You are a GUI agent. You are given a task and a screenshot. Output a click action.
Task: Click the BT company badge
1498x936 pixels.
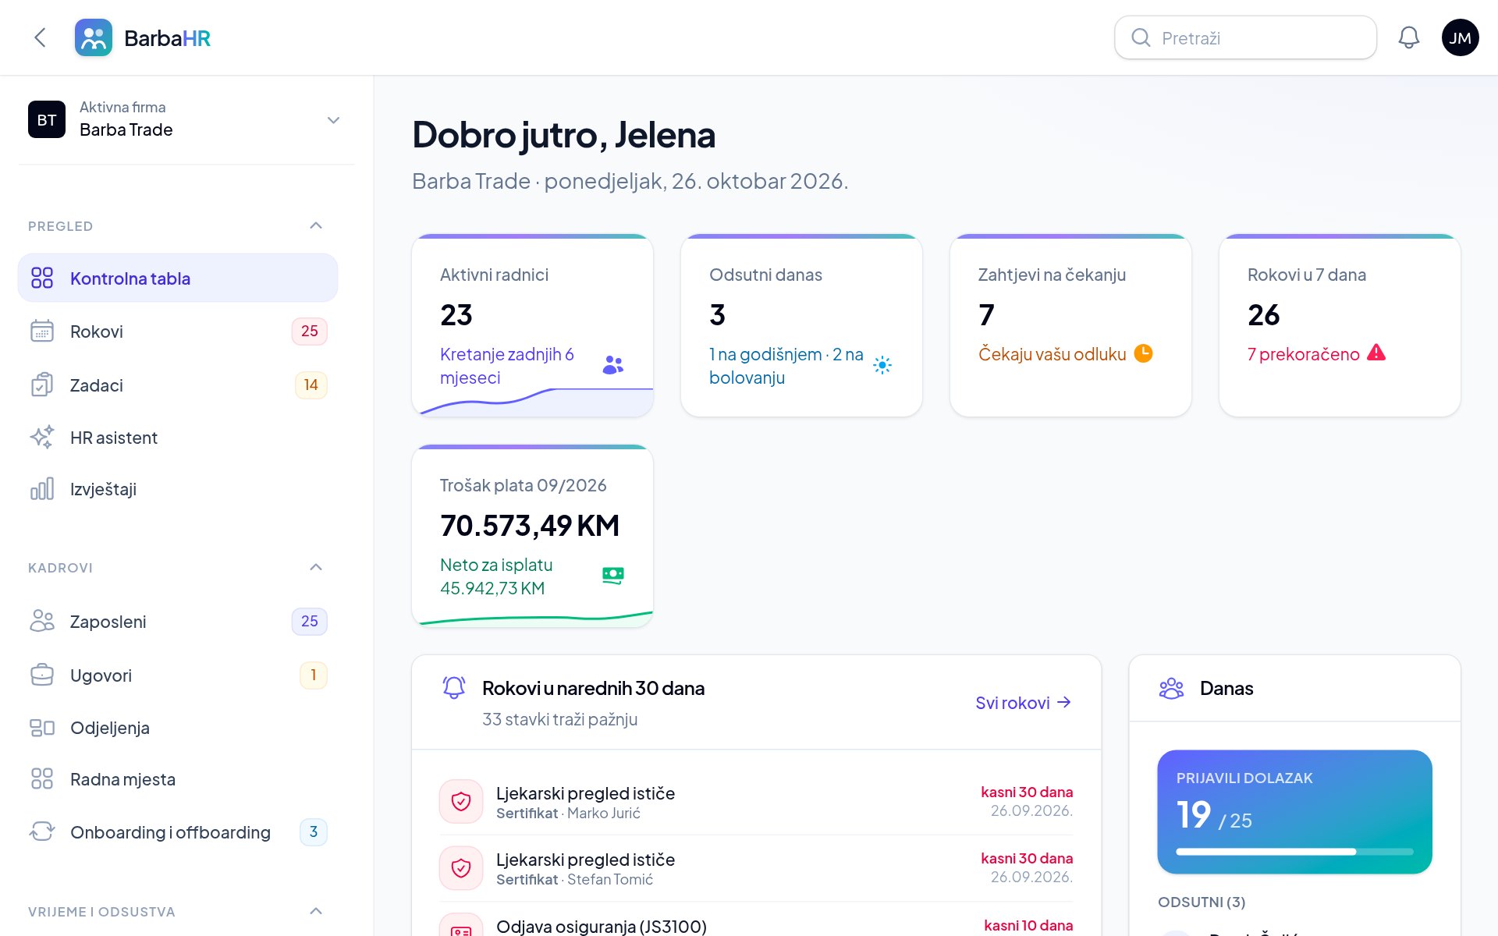coord(47,119)
